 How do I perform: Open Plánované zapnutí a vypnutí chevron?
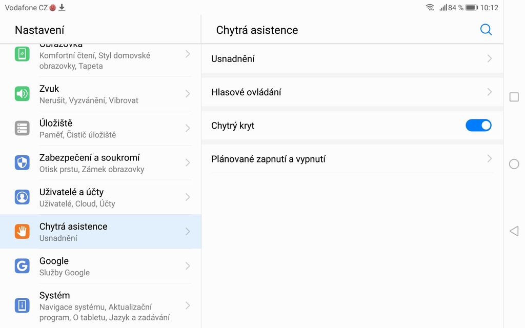pyautogui.click(x=489, y=159)
